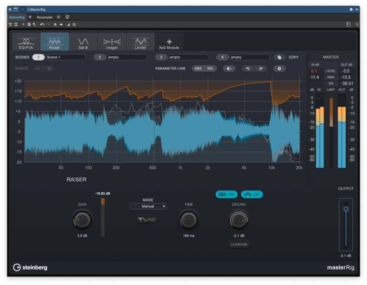Click the redo arrow near Parameter Link
367x285 pixels.
[260, 68]
